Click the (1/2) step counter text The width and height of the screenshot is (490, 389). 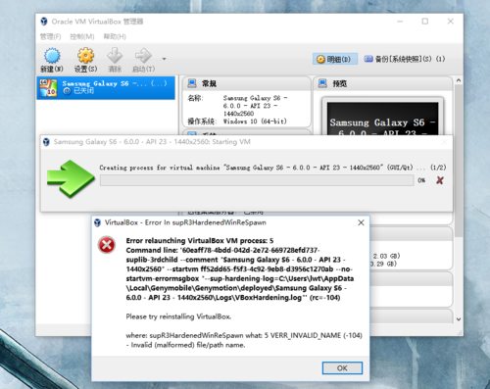(438, 168)
